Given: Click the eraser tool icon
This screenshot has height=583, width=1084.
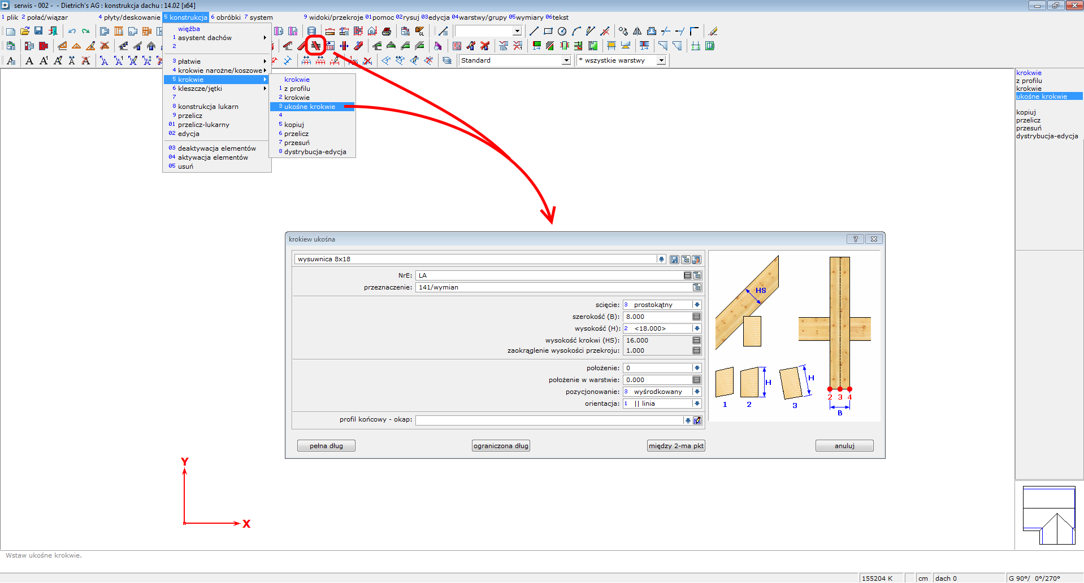Looking at the screenshot, I should (713, 31).
